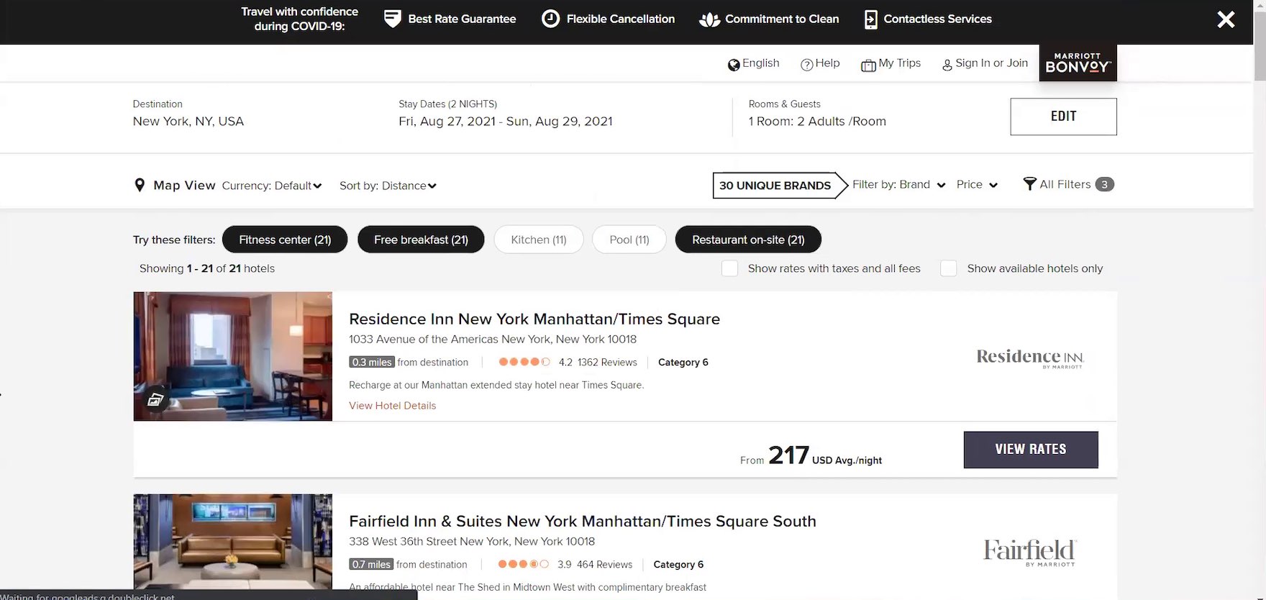
Task: Open All Filters funnel icon
Action: pos(1029,184)
